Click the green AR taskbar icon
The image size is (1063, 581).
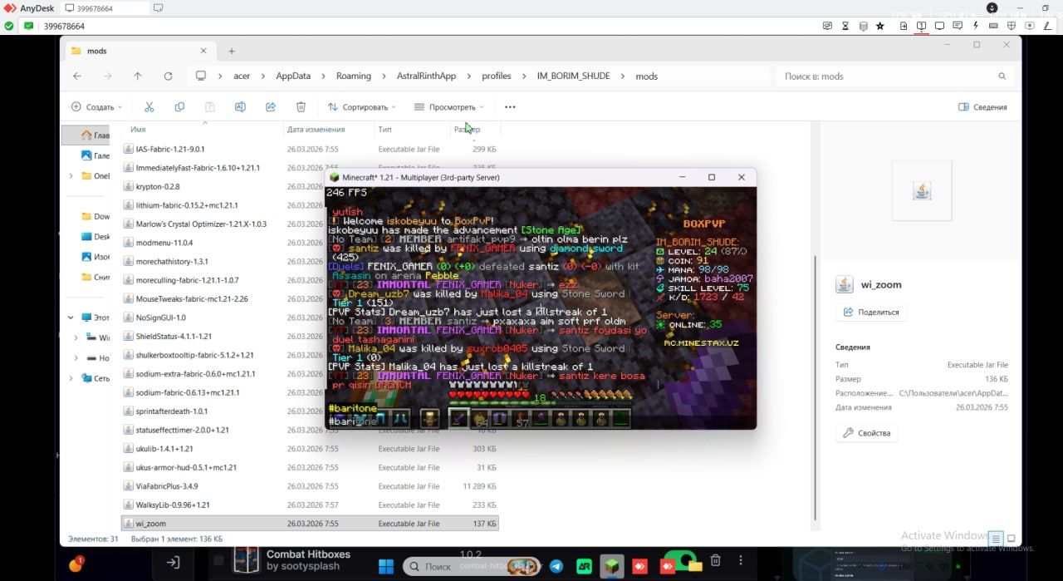point(584,566)
